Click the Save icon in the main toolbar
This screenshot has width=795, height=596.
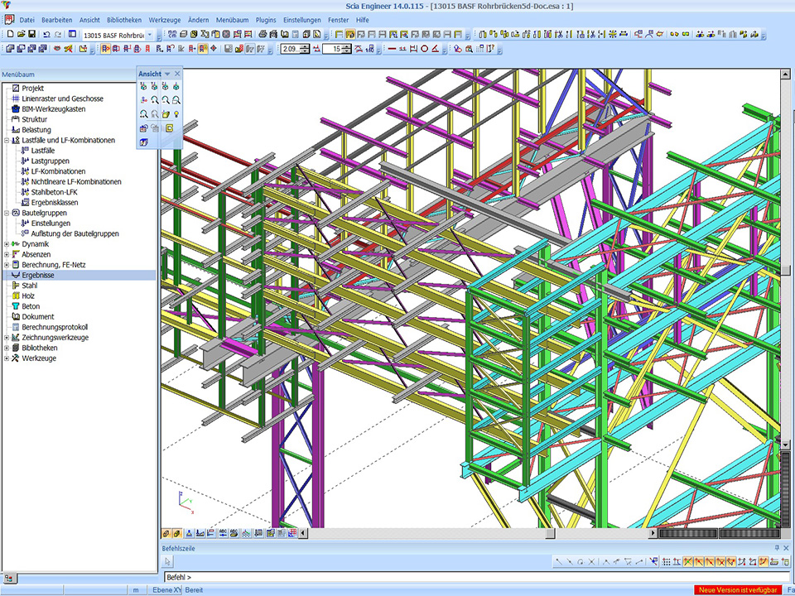(31, 35)
